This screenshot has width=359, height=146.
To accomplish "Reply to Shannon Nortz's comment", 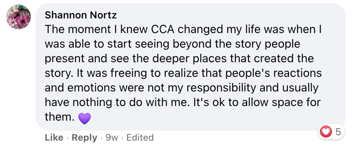I will pos(85,138).
